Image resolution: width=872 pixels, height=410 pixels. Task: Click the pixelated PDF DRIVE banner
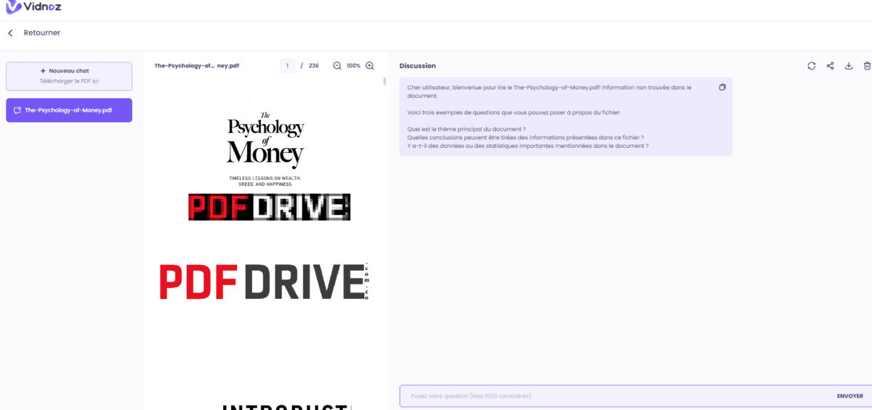click(269, 207)
